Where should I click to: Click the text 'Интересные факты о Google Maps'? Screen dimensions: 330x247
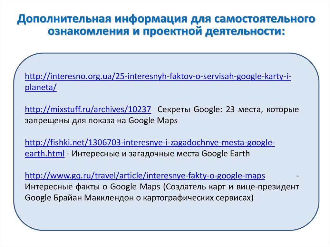coord(92,186)
